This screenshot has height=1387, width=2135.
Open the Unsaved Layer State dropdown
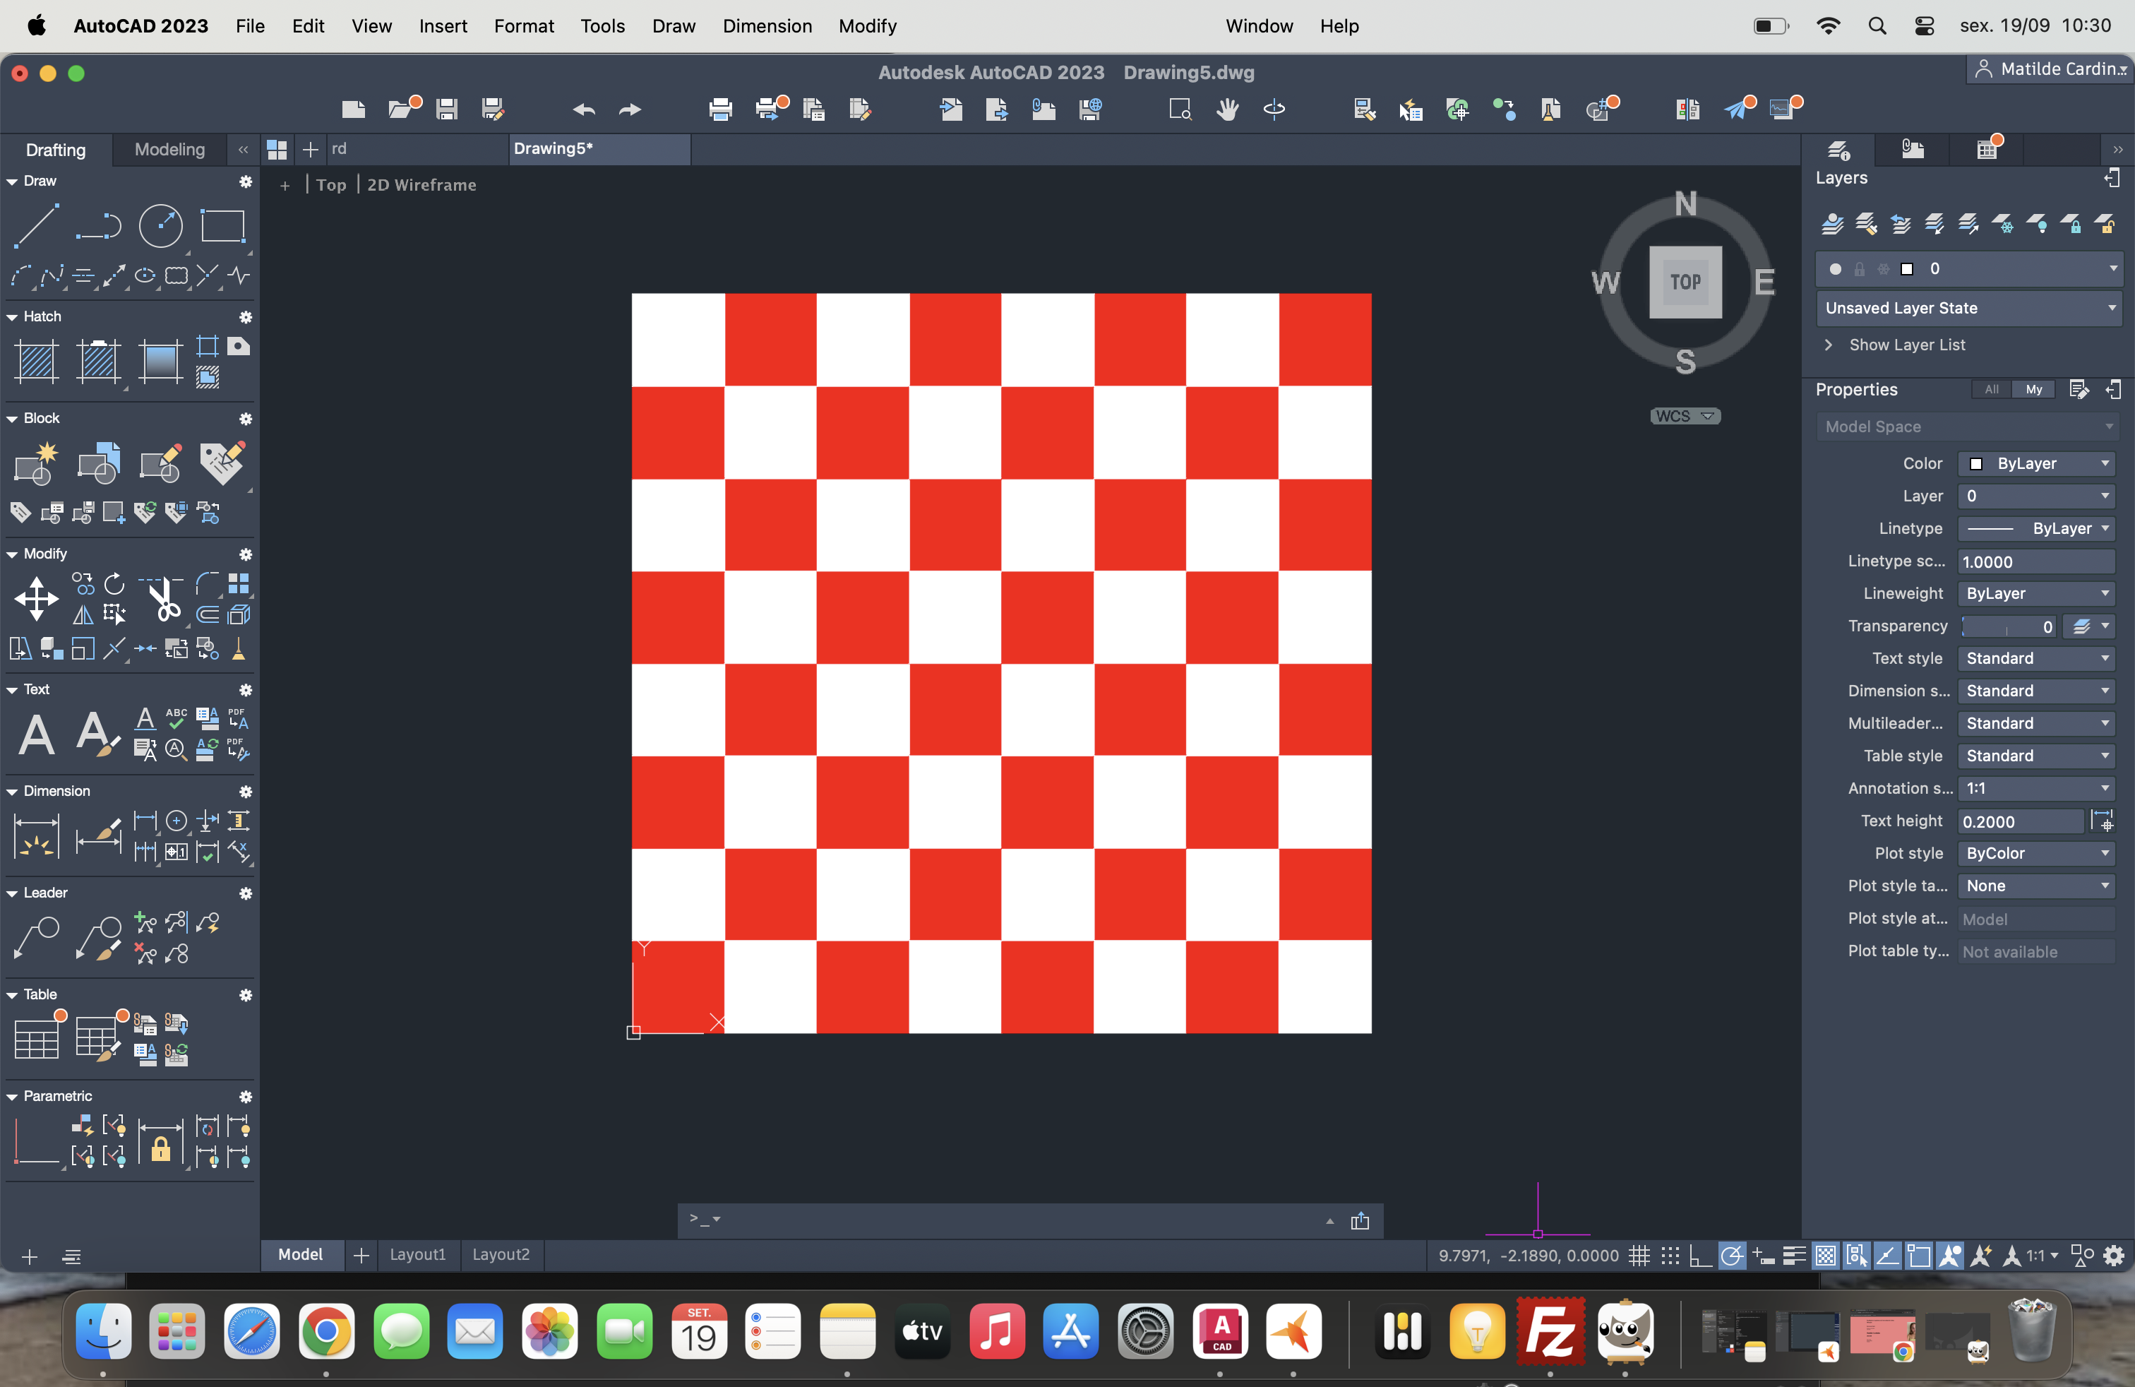click(x=1968, y=308)
